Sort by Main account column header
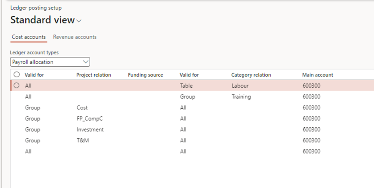The height and width of the screenshot is (188, 374). click(318, 75)
